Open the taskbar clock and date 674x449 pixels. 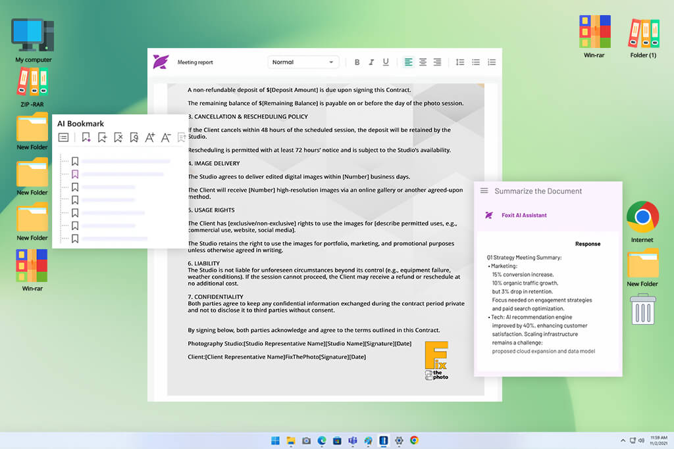[658, 440]
